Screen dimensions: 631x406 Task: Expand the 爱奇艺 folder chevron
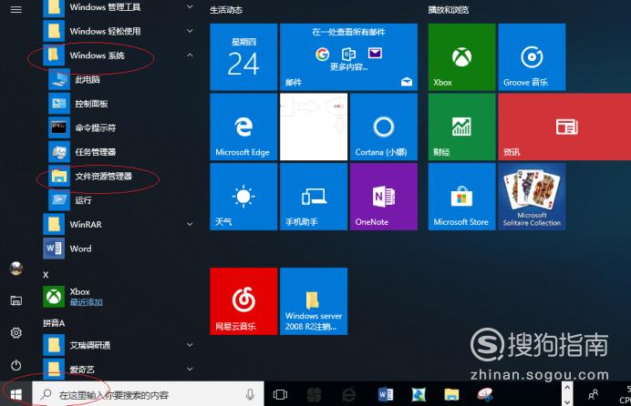point(190,369)
